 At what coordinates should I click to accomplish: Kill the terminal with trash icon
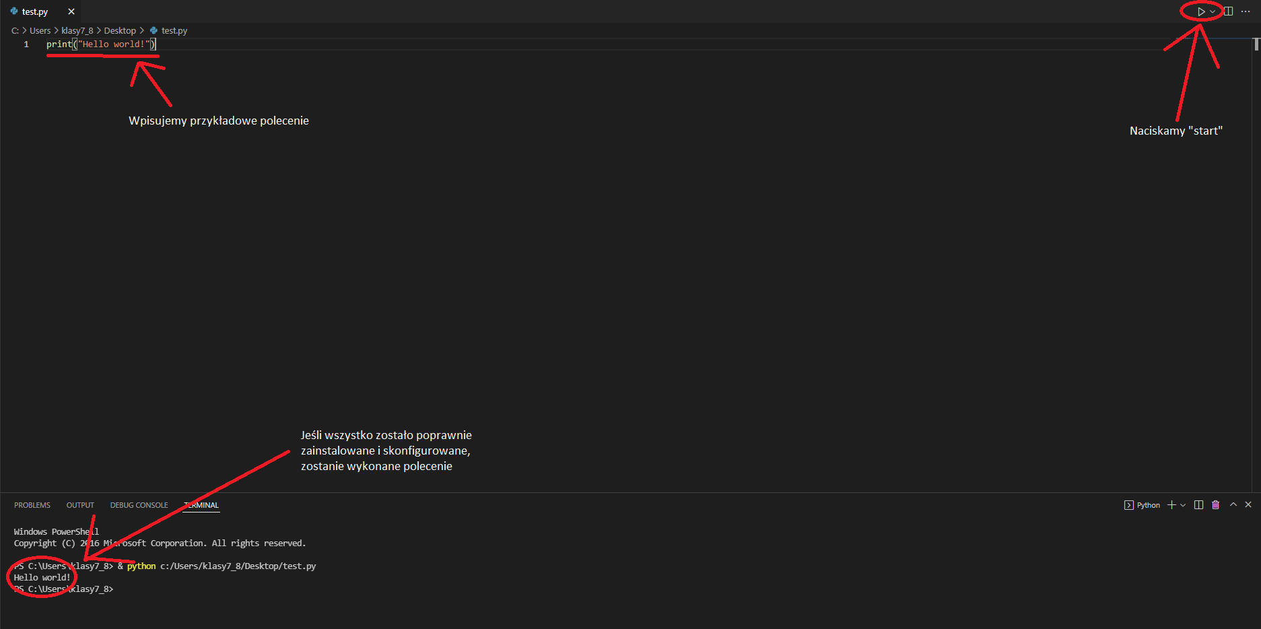pos(1216,505)
